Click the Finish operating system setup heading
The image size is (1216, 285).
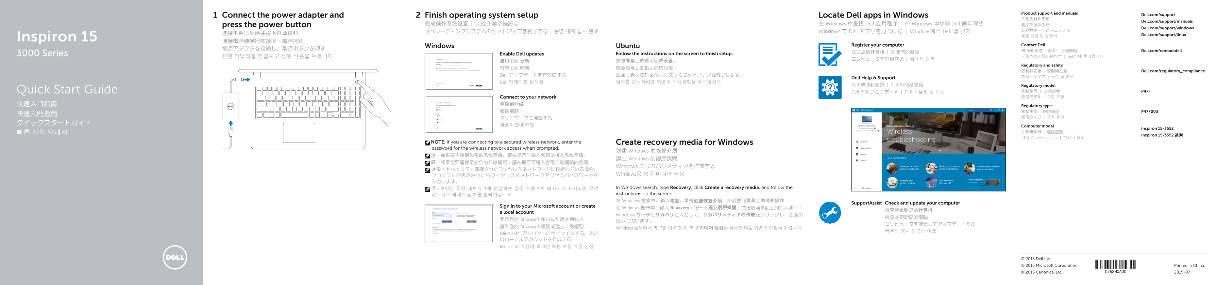coord(481,15)
